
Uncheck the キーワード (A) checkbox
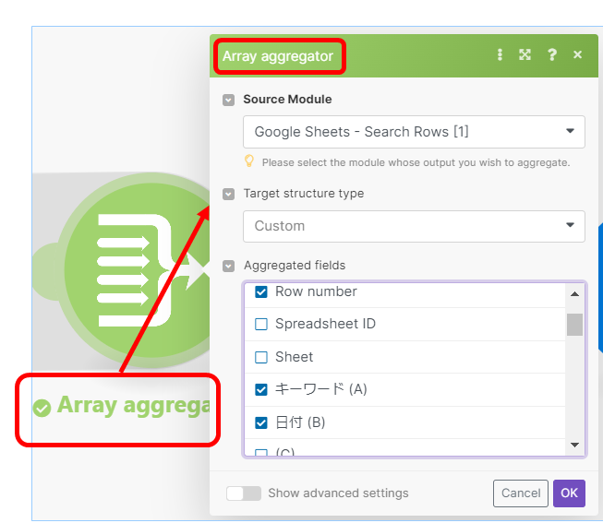pos(261,389)
